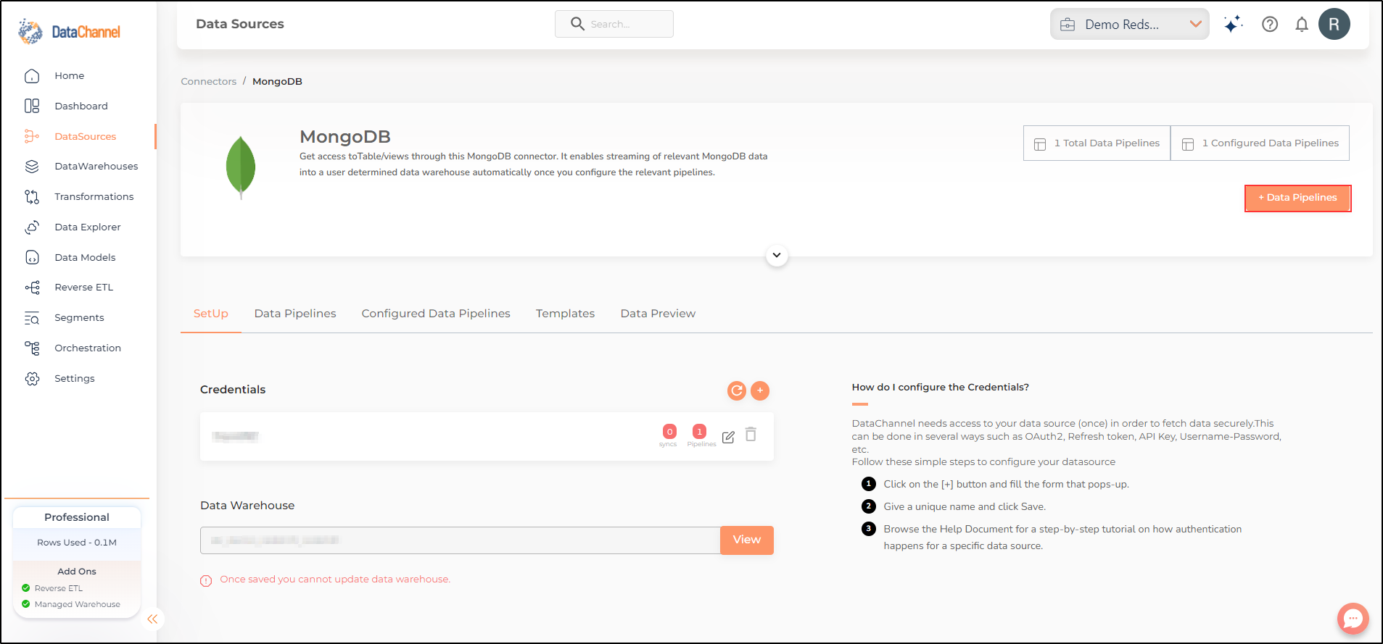Open the chat support bubble

pos(1353,618)
